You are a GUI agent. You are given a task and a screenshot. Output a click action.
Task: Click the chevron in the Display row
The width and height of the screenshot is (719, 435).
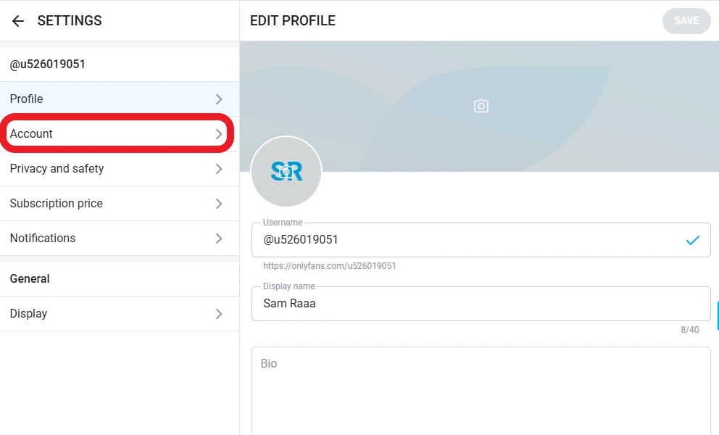[219, 314]
